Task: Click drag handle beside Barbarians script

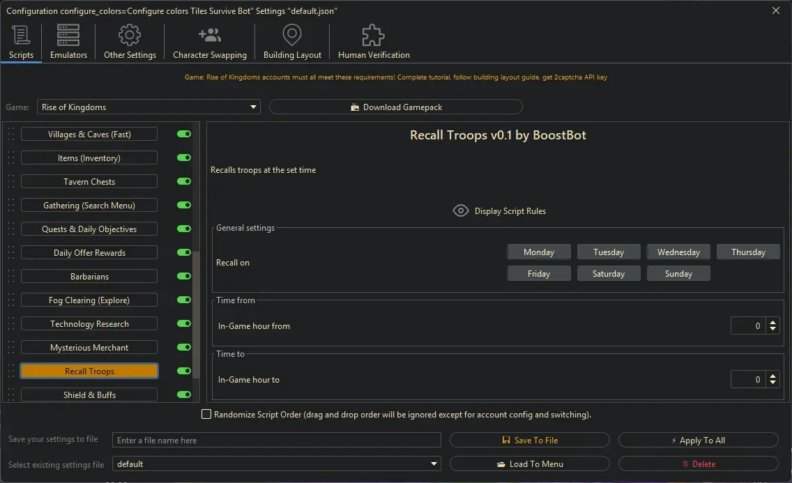Action: pos(11,277)
